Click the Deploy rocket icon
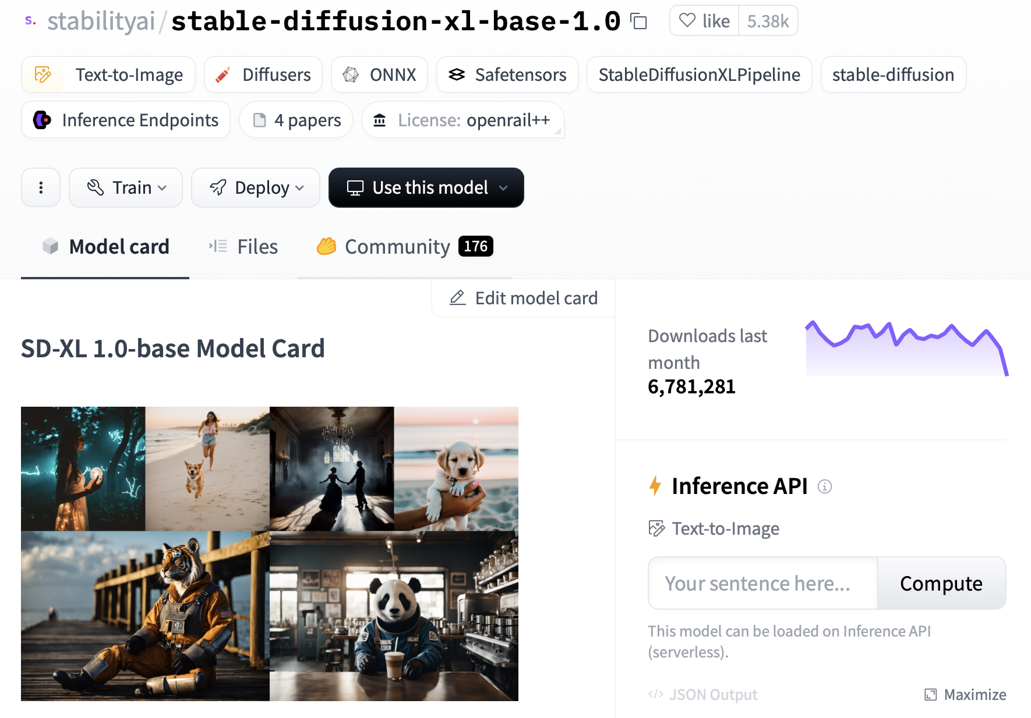Image resolution: width=1031 pixels, height=718 pixels. pos(218,187)
